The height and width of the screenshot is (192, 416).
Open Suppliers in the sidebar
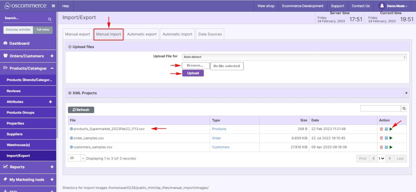tap(28, 134)
